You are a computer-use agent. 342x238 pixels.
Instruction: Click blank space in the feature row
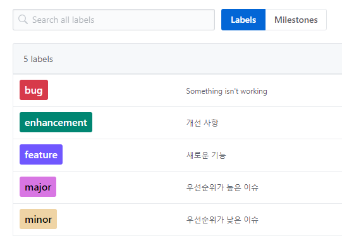click(125, 155)
